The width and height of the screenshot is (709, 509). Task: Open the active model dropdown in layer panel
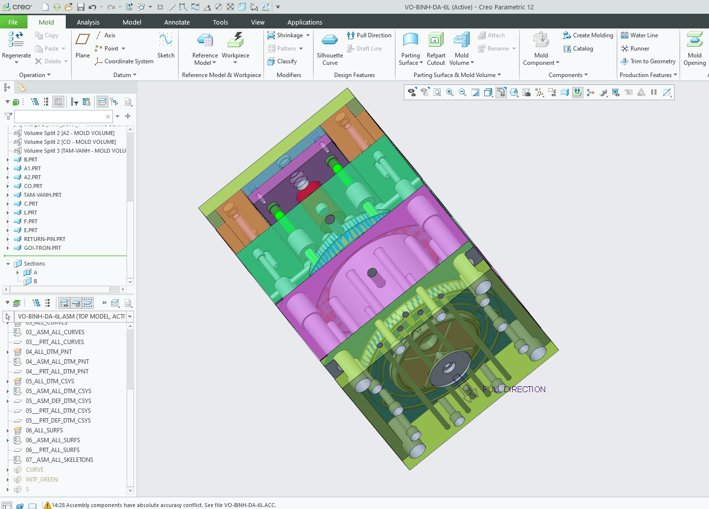coord(130,317)
